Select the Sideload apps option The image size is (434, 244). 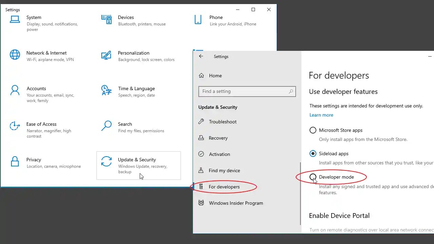point(313,153)
